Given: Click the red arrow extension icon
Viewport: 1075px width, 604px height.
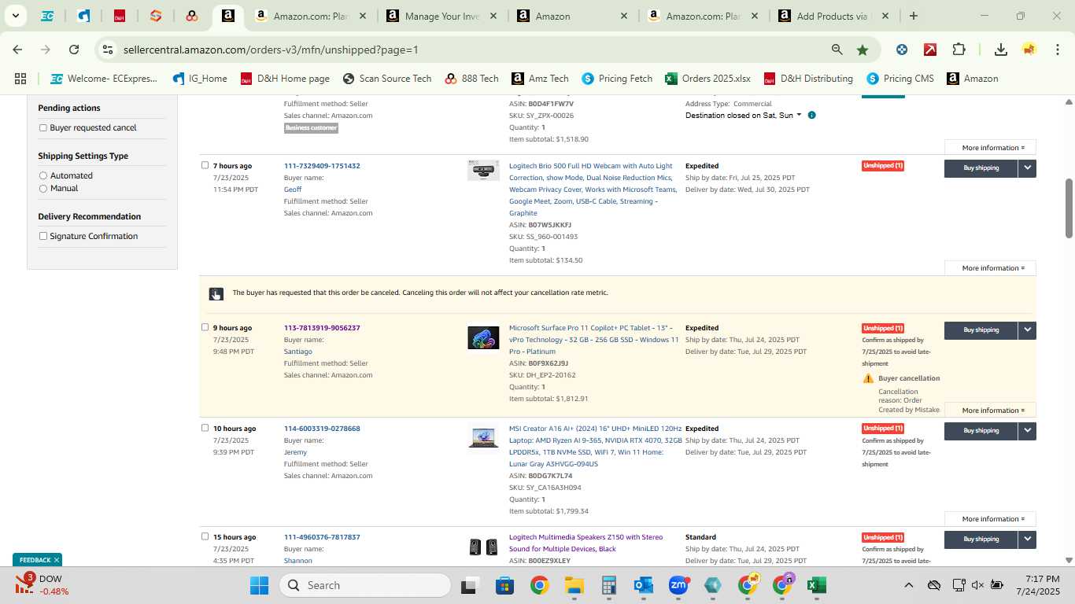Looking at the screenshot, I should point(930,50).
